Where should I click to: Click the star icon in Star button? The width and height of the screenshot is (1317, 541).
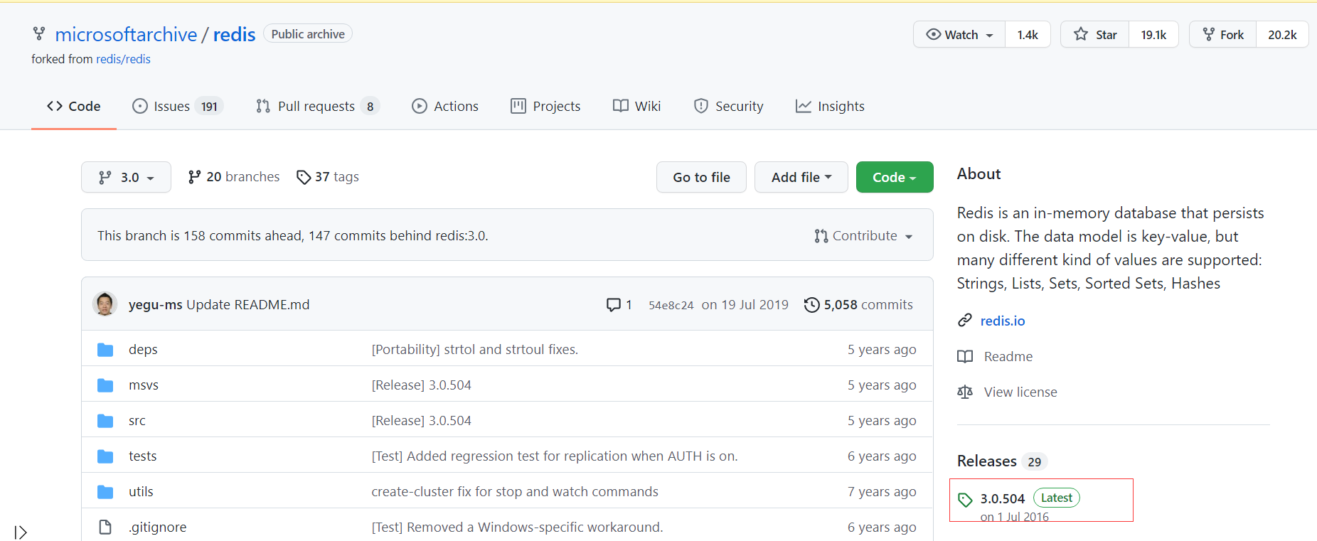click(1081, 34)
